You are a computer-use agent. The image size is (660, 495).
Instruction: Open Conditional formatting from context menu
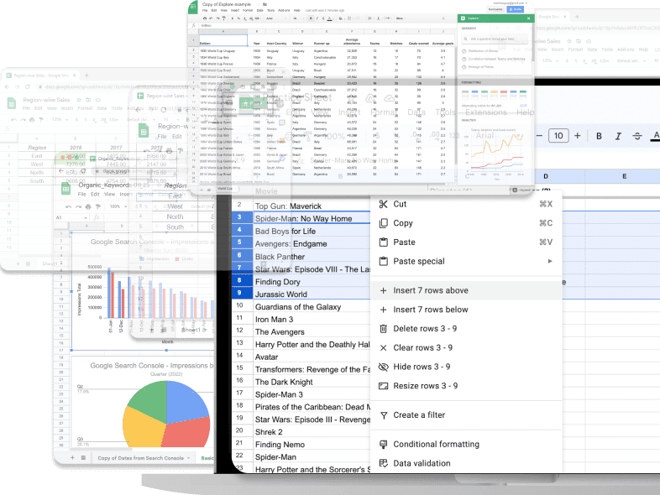[x=436, y=444]
